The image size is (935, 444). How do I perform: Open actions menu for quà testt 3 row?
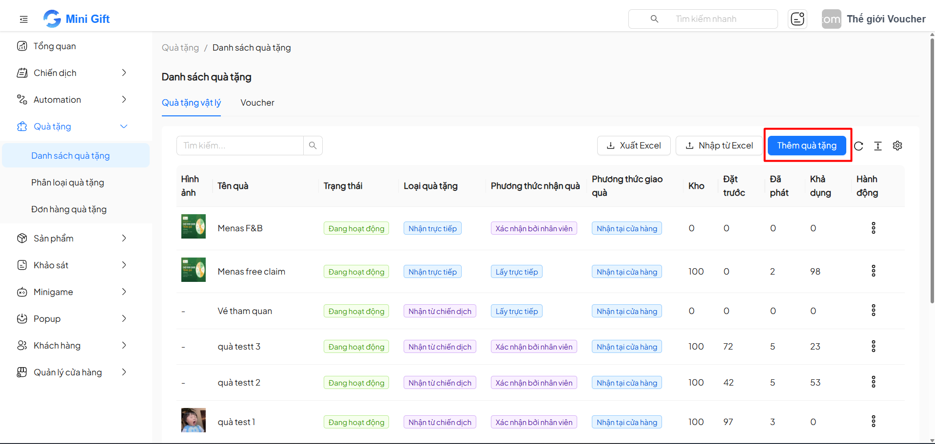click(x=874, y=346)
